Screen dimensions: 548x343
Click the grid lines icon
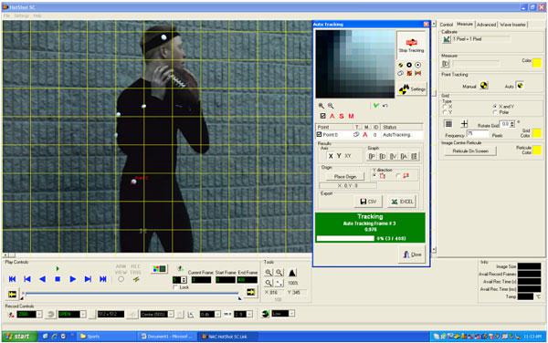(448, 123)
